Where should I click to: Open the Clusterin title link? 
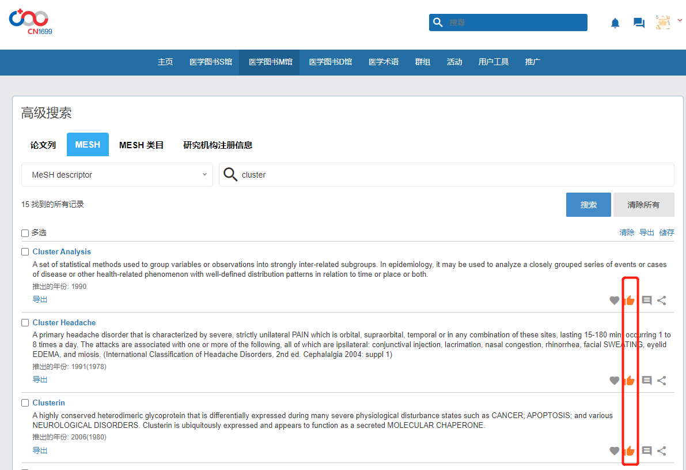(x=48, y=403)
